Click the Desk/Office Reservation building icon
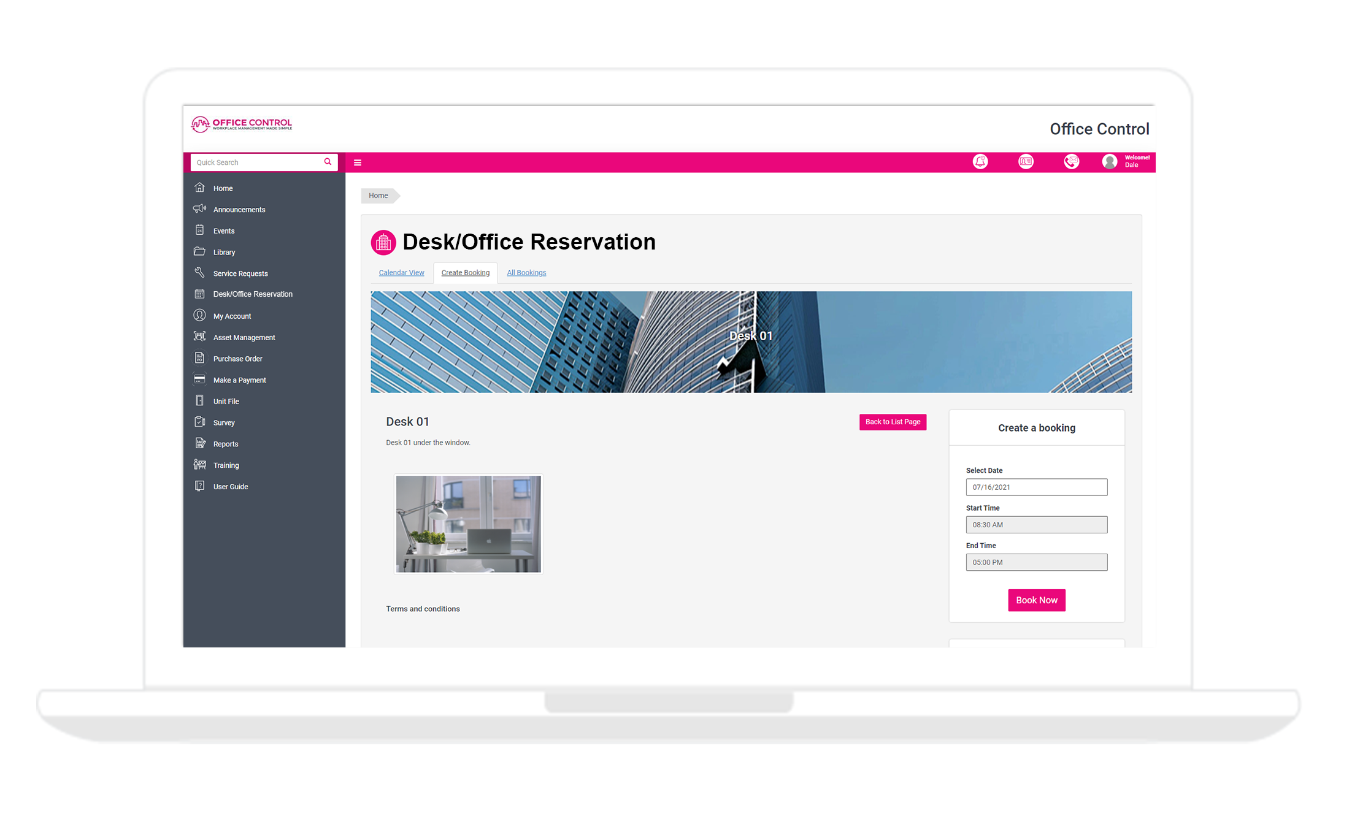Image resolution: width=1352 pixels, height=816 pixels. click(x=383, y=243)
